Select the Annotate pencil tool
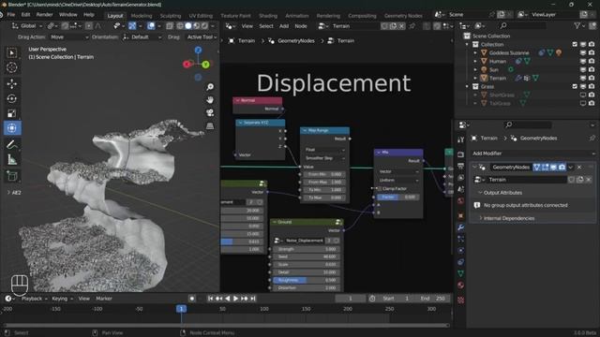The image size is (600, 337). 12,145
